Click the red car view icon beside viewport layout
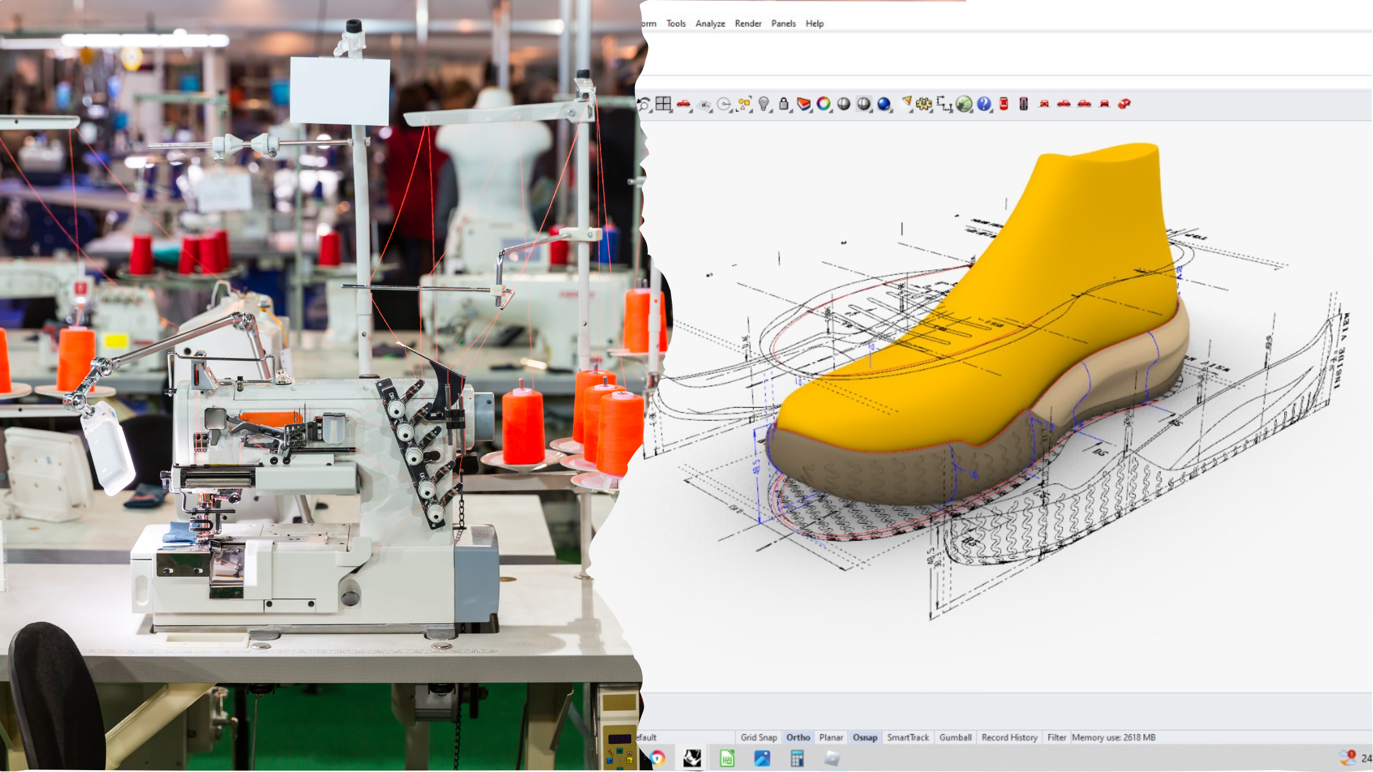Screen dimensions: 1373x772 click(683, 104)
